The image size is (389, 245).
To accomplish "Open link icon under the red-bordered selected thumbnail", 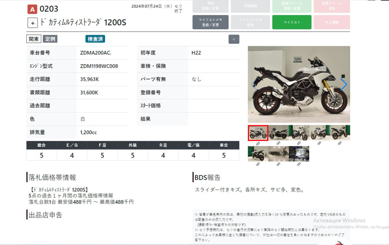I will click(x=258, y=143).
